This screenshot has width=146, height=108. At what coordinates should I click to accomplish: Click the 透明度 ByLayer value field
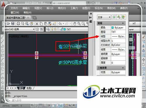coord(118,54)
